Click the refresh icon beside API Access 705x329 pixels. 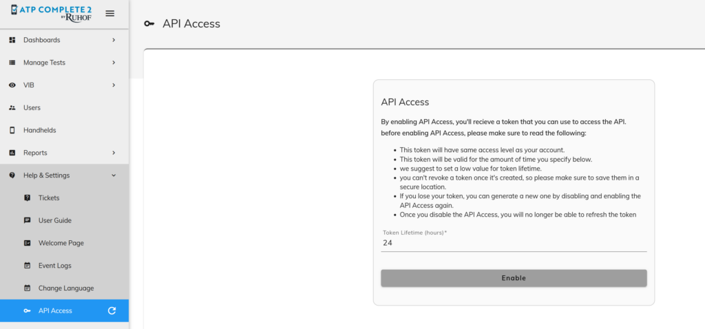coord(112,310)
